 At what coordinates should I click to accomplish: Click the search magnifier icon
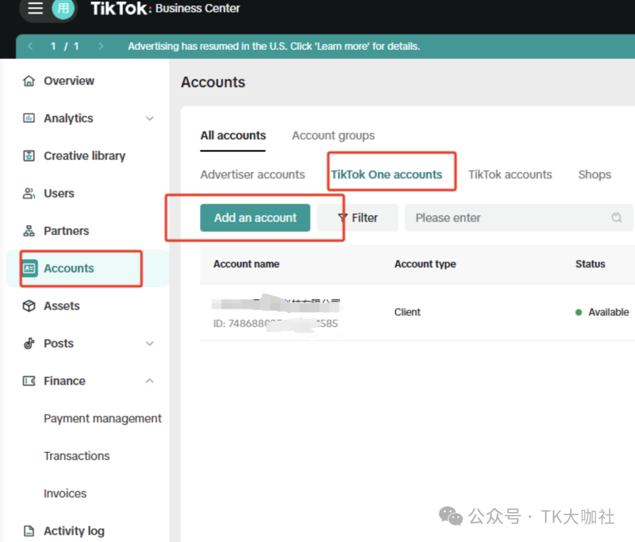coord(616,218)
